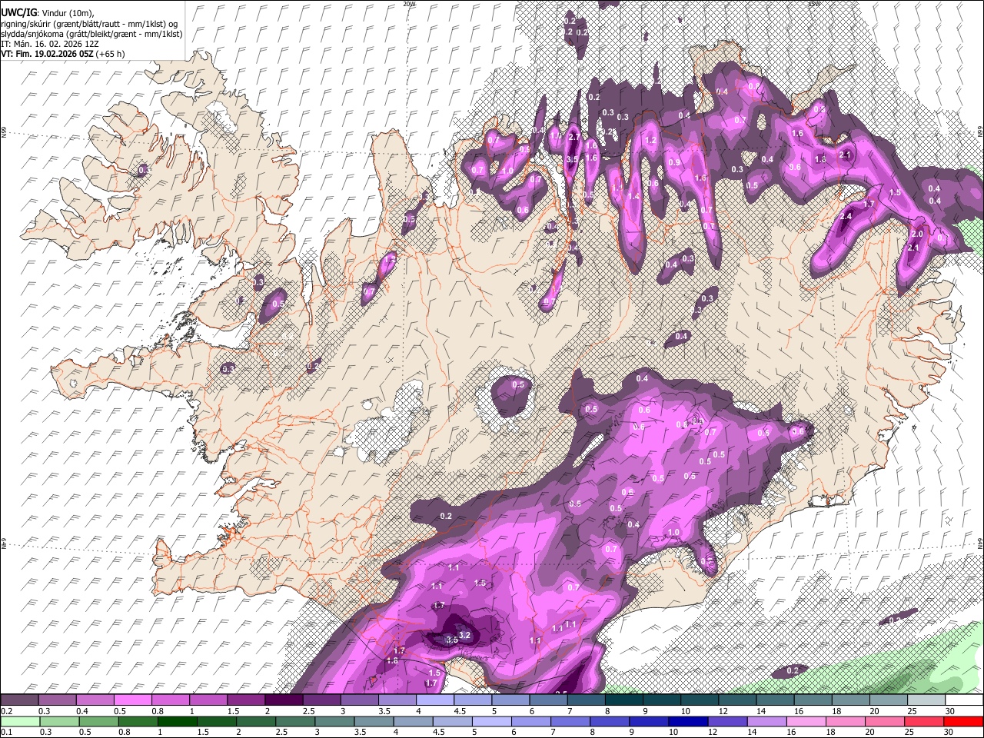This screenshot has width=984, height=738.
Task: Select pale green swatch between 0.1 and 0.3
Action: [x=19, y=721]
